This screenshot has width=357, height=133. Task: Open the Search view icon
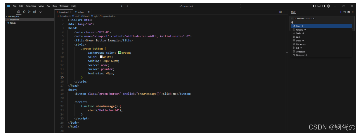(24, 12)
